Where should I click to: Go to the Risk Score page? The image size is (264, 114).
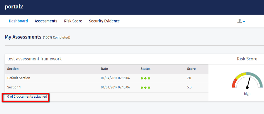coord(73,21)
